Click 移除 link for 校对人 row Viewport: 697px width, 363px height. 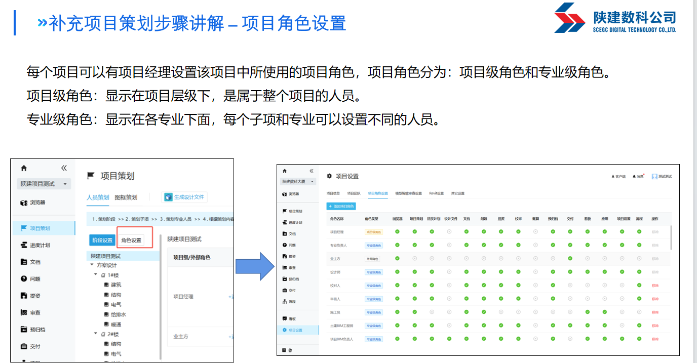pos(654,286)
